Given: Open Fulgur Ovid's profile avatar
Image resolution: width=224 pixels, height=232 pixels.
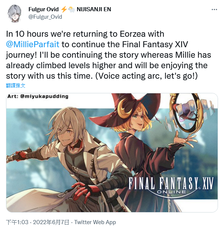Looking at the screenshot, I should 15,13.
